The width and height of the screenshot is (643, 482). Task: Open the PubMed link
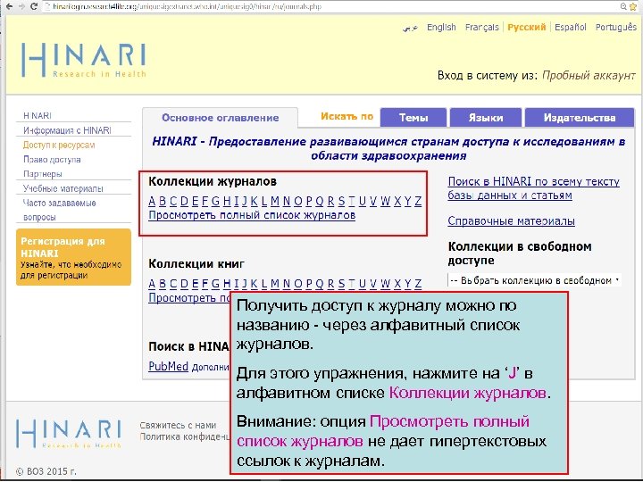pos(168,366)
